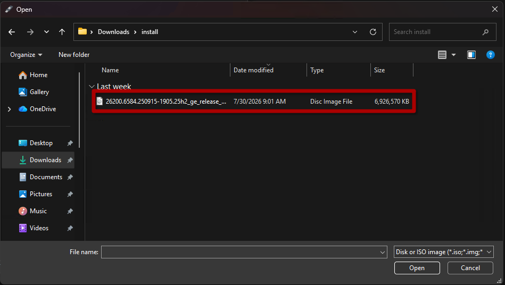Click the Cancel button
This screenshot has height=285, width=505.
(x=470, y=268)
